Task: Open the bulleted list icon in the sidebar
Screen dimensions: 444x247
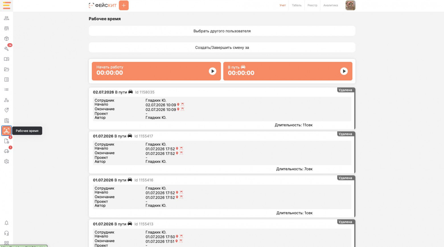Action: (7, 90)
